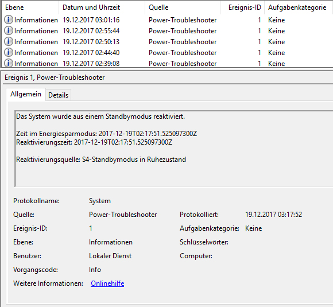Click the 'Schlüsselwörter:' label

click(x=204, y=242)
